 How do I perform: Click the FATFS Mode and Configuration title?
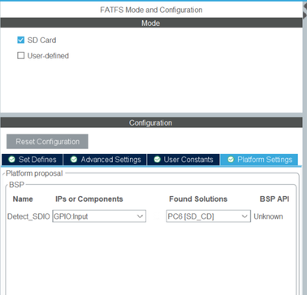151,10
